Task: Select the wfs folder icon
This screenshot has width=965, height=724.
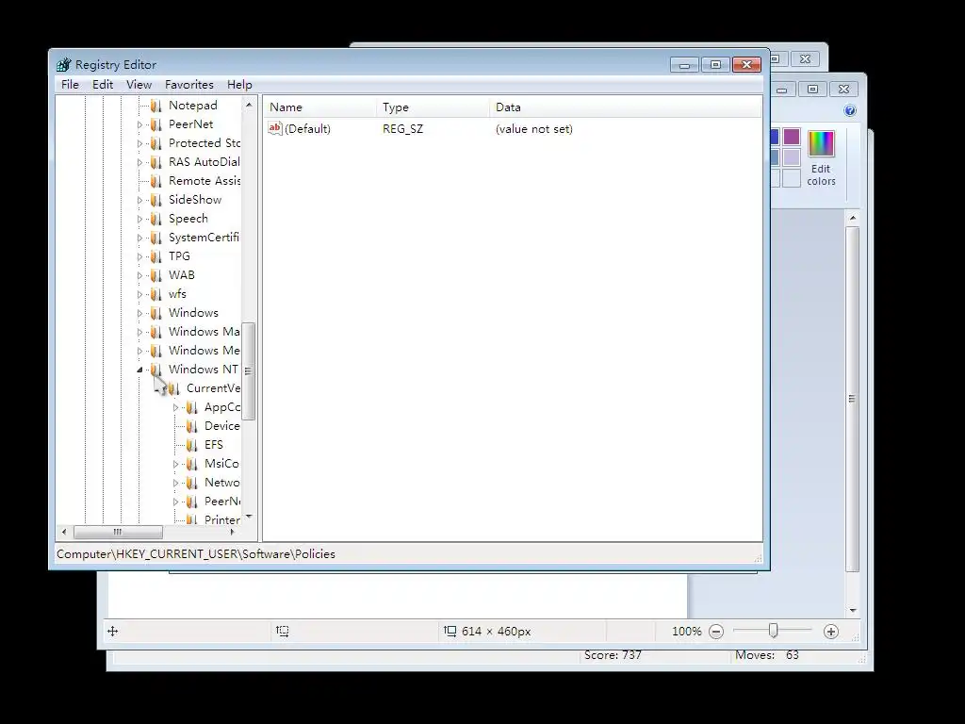Action: [x=156, y=294]
